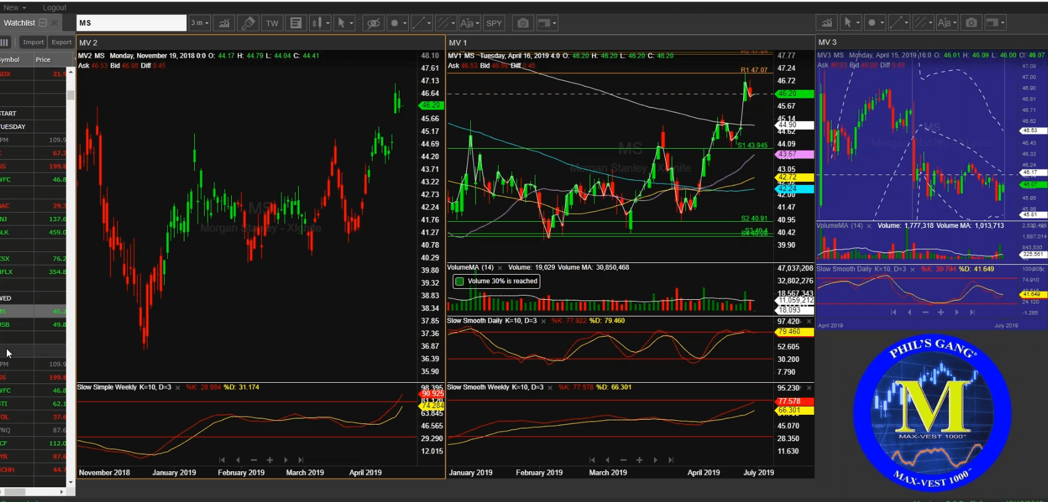The height and width of the screenshot is (502, 1048).
Task: Remove Slow Smooth Weekly indicator in MV 1
Action: [551, 388]
